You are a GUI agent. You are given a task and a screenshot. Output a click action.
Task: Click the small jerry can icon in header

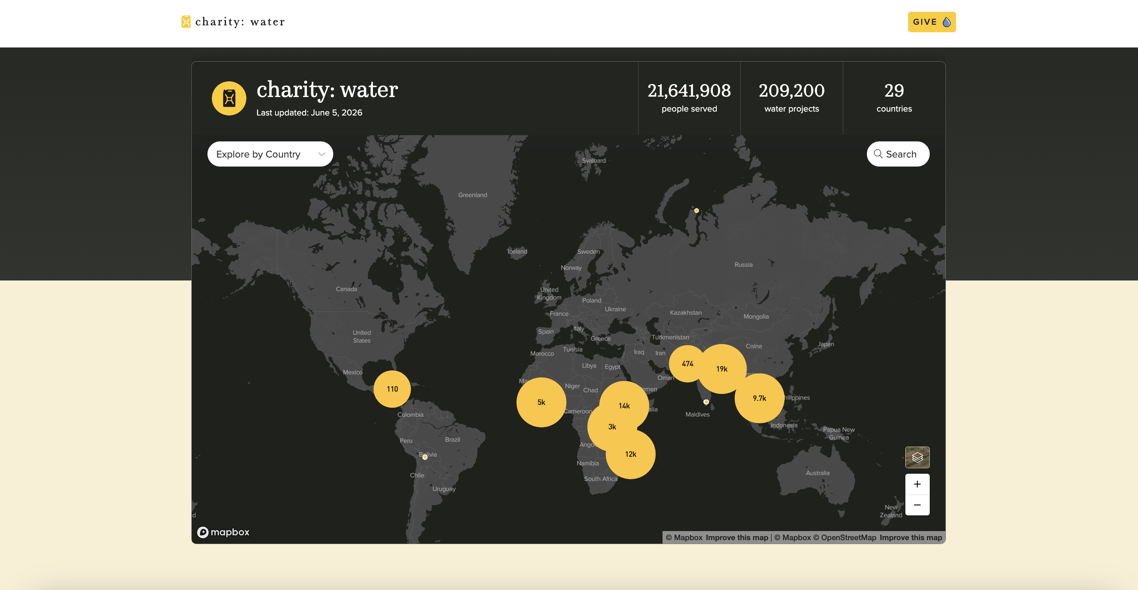point(186,22)
